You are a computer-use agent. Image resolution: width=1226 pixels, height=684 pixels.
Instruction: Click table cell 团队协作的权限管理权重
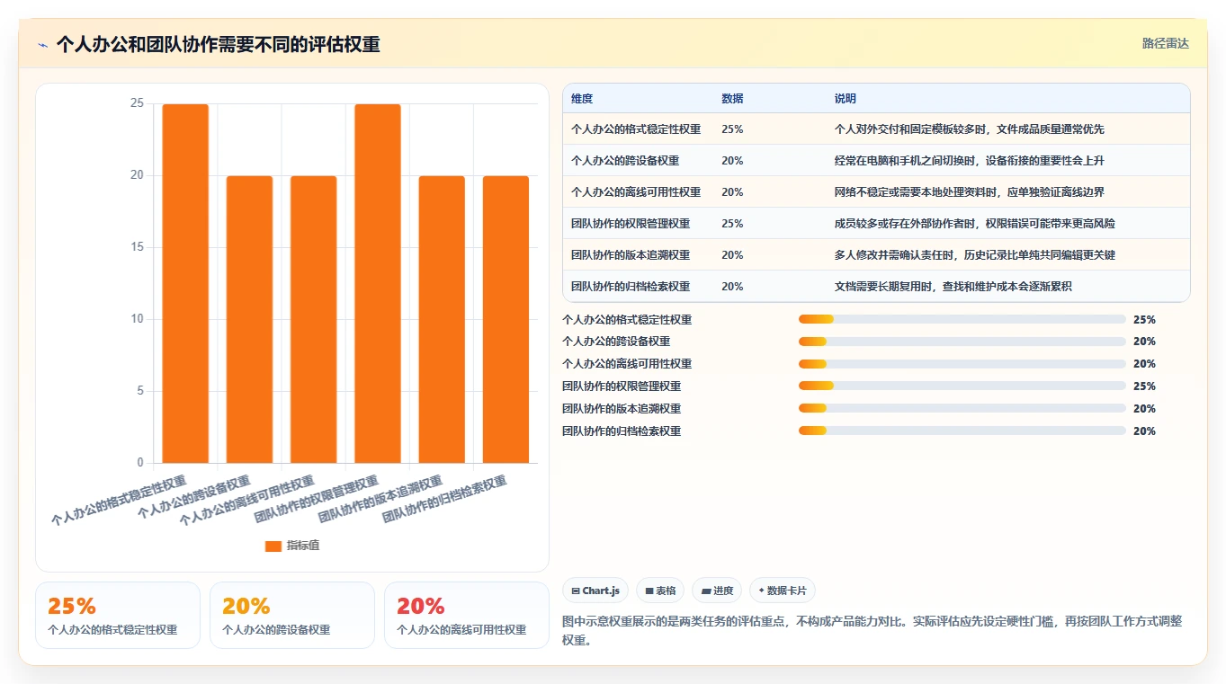click(x=631, y=224)
